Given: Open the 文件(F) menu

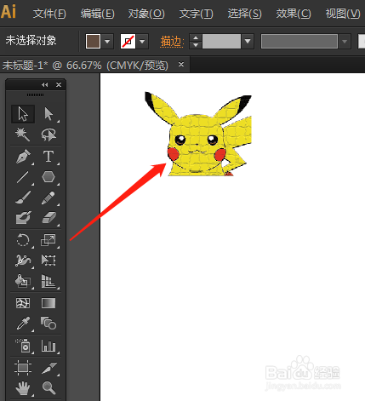Looking at the screenshot, I should [x=49, y=14].
